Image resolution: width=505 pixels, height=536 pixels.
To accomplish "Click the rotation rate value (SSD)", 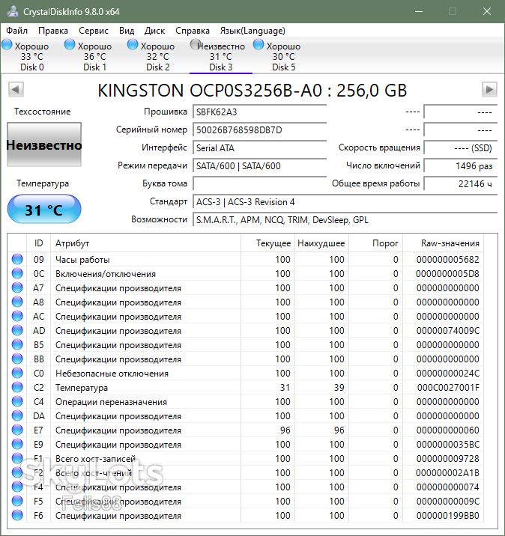I will (461, 148).
